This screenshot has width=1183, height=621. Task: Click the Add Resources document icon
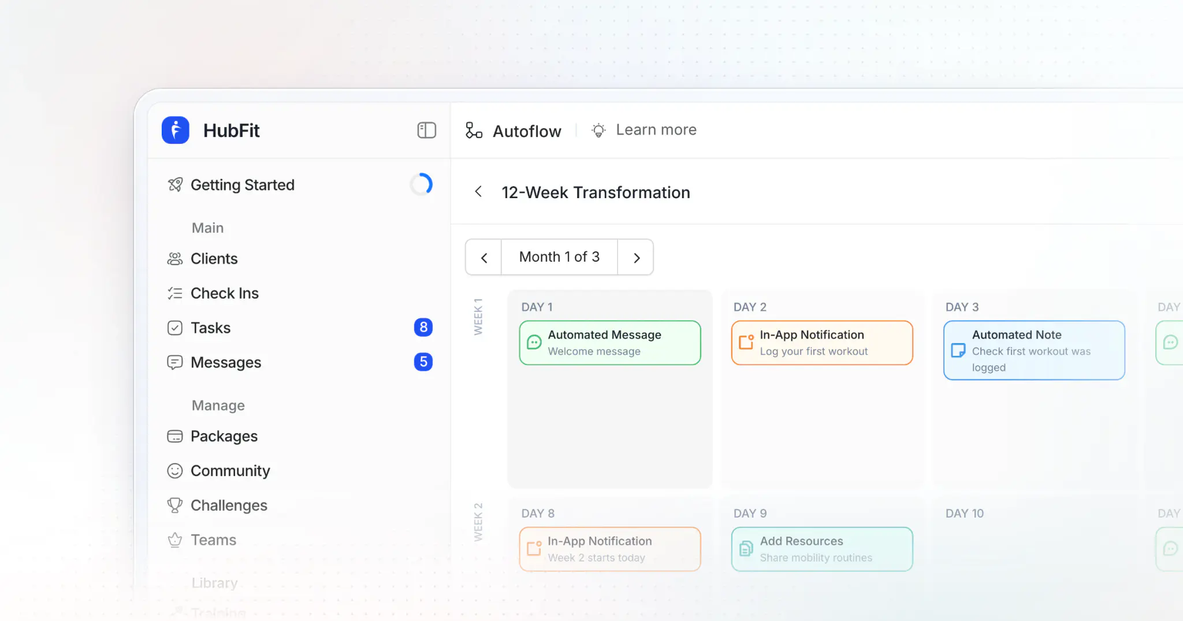tap(746, 549)
